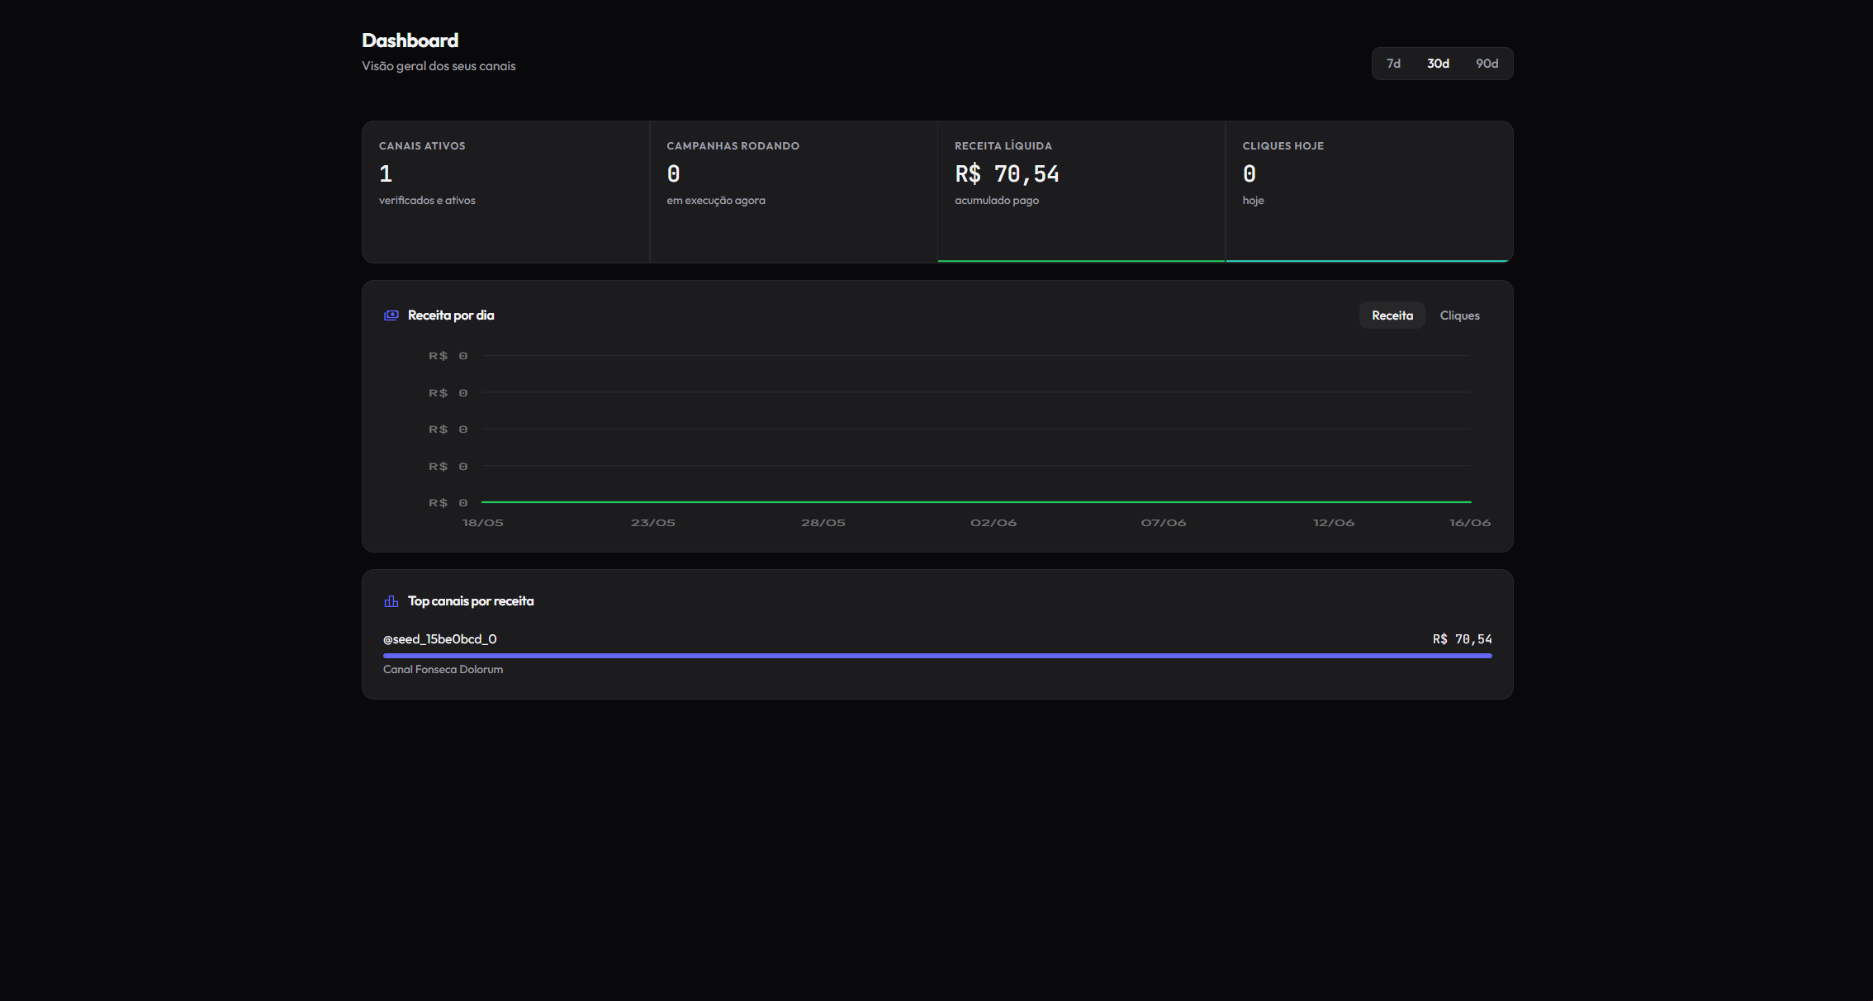Switch chart to Cliques view
1873x1001 pixels.
point(1459,315)
